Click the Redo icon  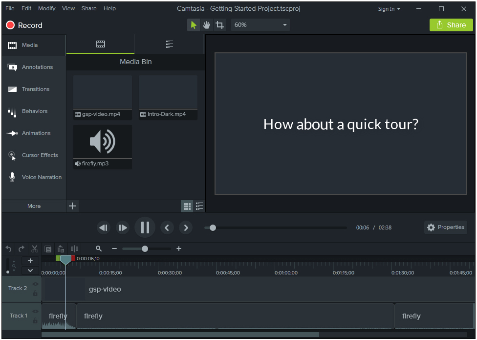[x=22, y=249]
